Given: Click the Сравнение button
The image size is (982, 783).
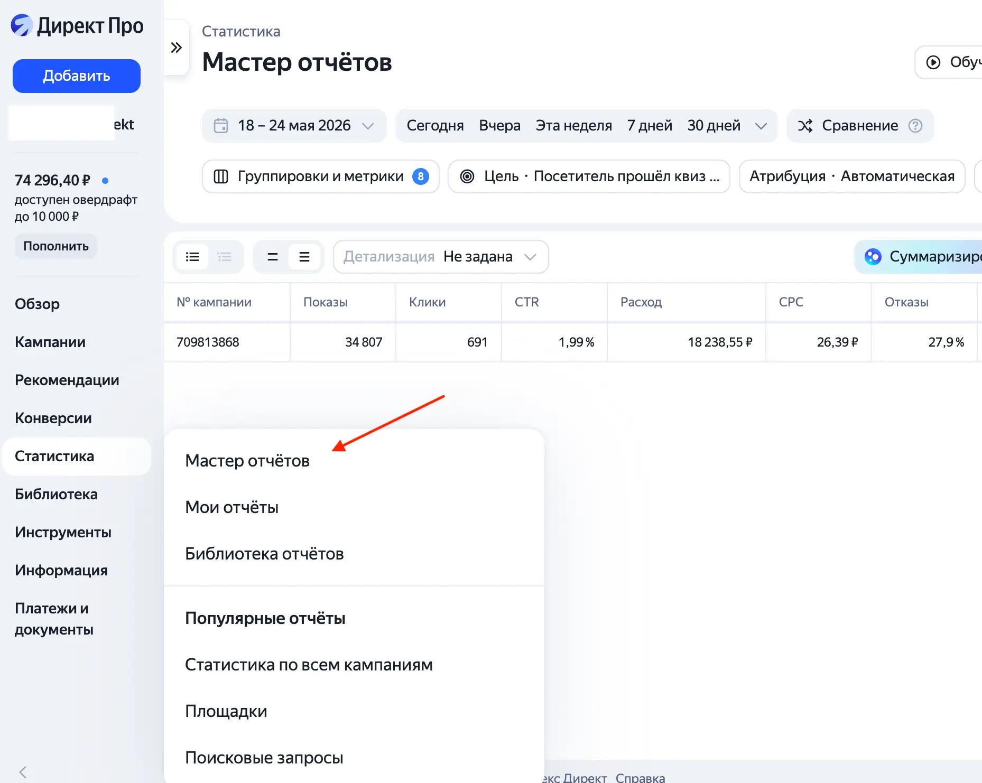Looking at the screenshot, I should pyautogui.click(x=860, y=126).
